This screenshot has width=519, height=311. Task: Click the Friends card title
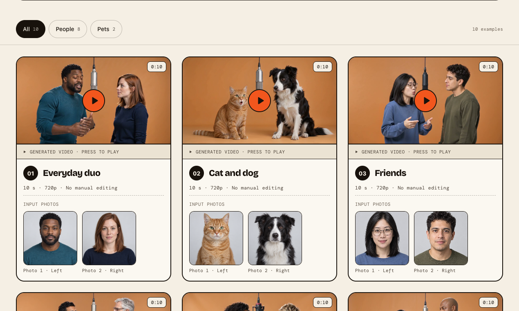click(390, 173)
